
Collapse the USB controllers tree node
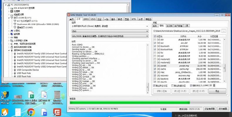click(9, 50)
